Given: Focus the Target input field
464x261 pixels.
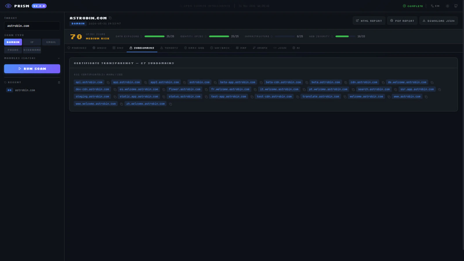Looking at the screenshot, I should coord(32,26).
